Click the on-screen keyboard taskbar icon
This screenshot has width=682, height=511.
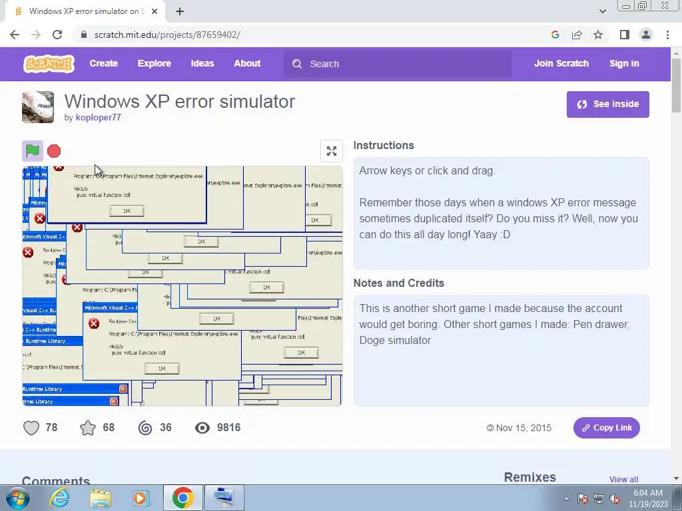224,498
